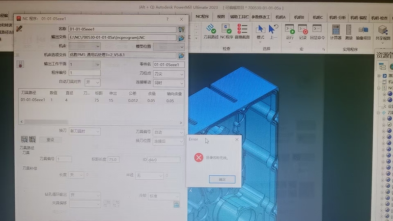This screenshot has width=393, height=221.
Task: Click the 上一 previous selection icon
Action: tap(273, 29)
